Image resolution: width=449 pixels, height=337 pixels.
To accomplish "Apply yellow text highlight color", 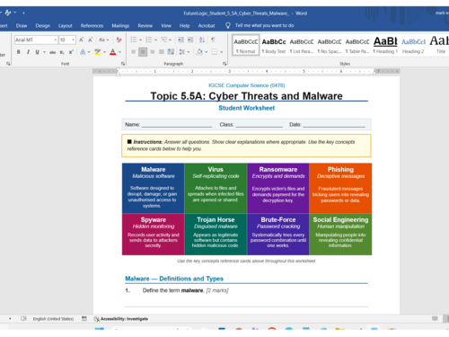I will (98, 52).
